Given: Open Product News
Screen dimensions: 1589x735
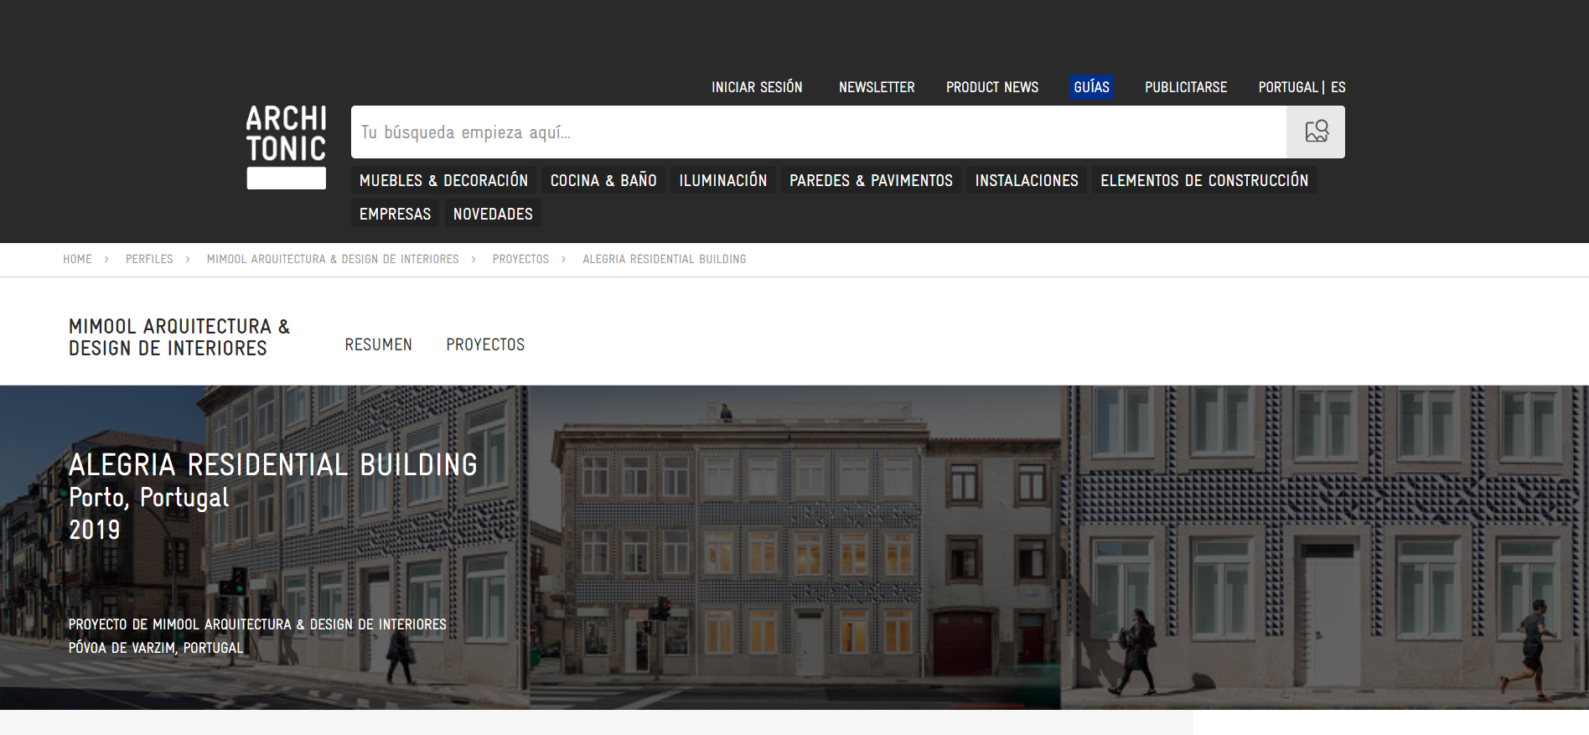Looking at the screenshot, I should point(992,87).
